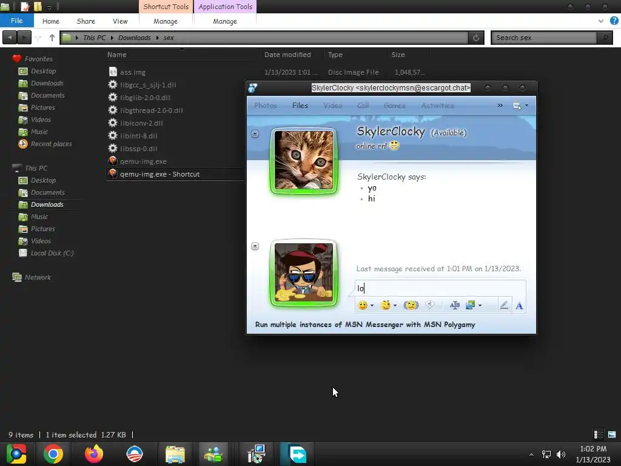The width and height of the screenshot is (621, 466).
Task: Click the Explorer Forward arrow button
Action: [x=24, y=38]
